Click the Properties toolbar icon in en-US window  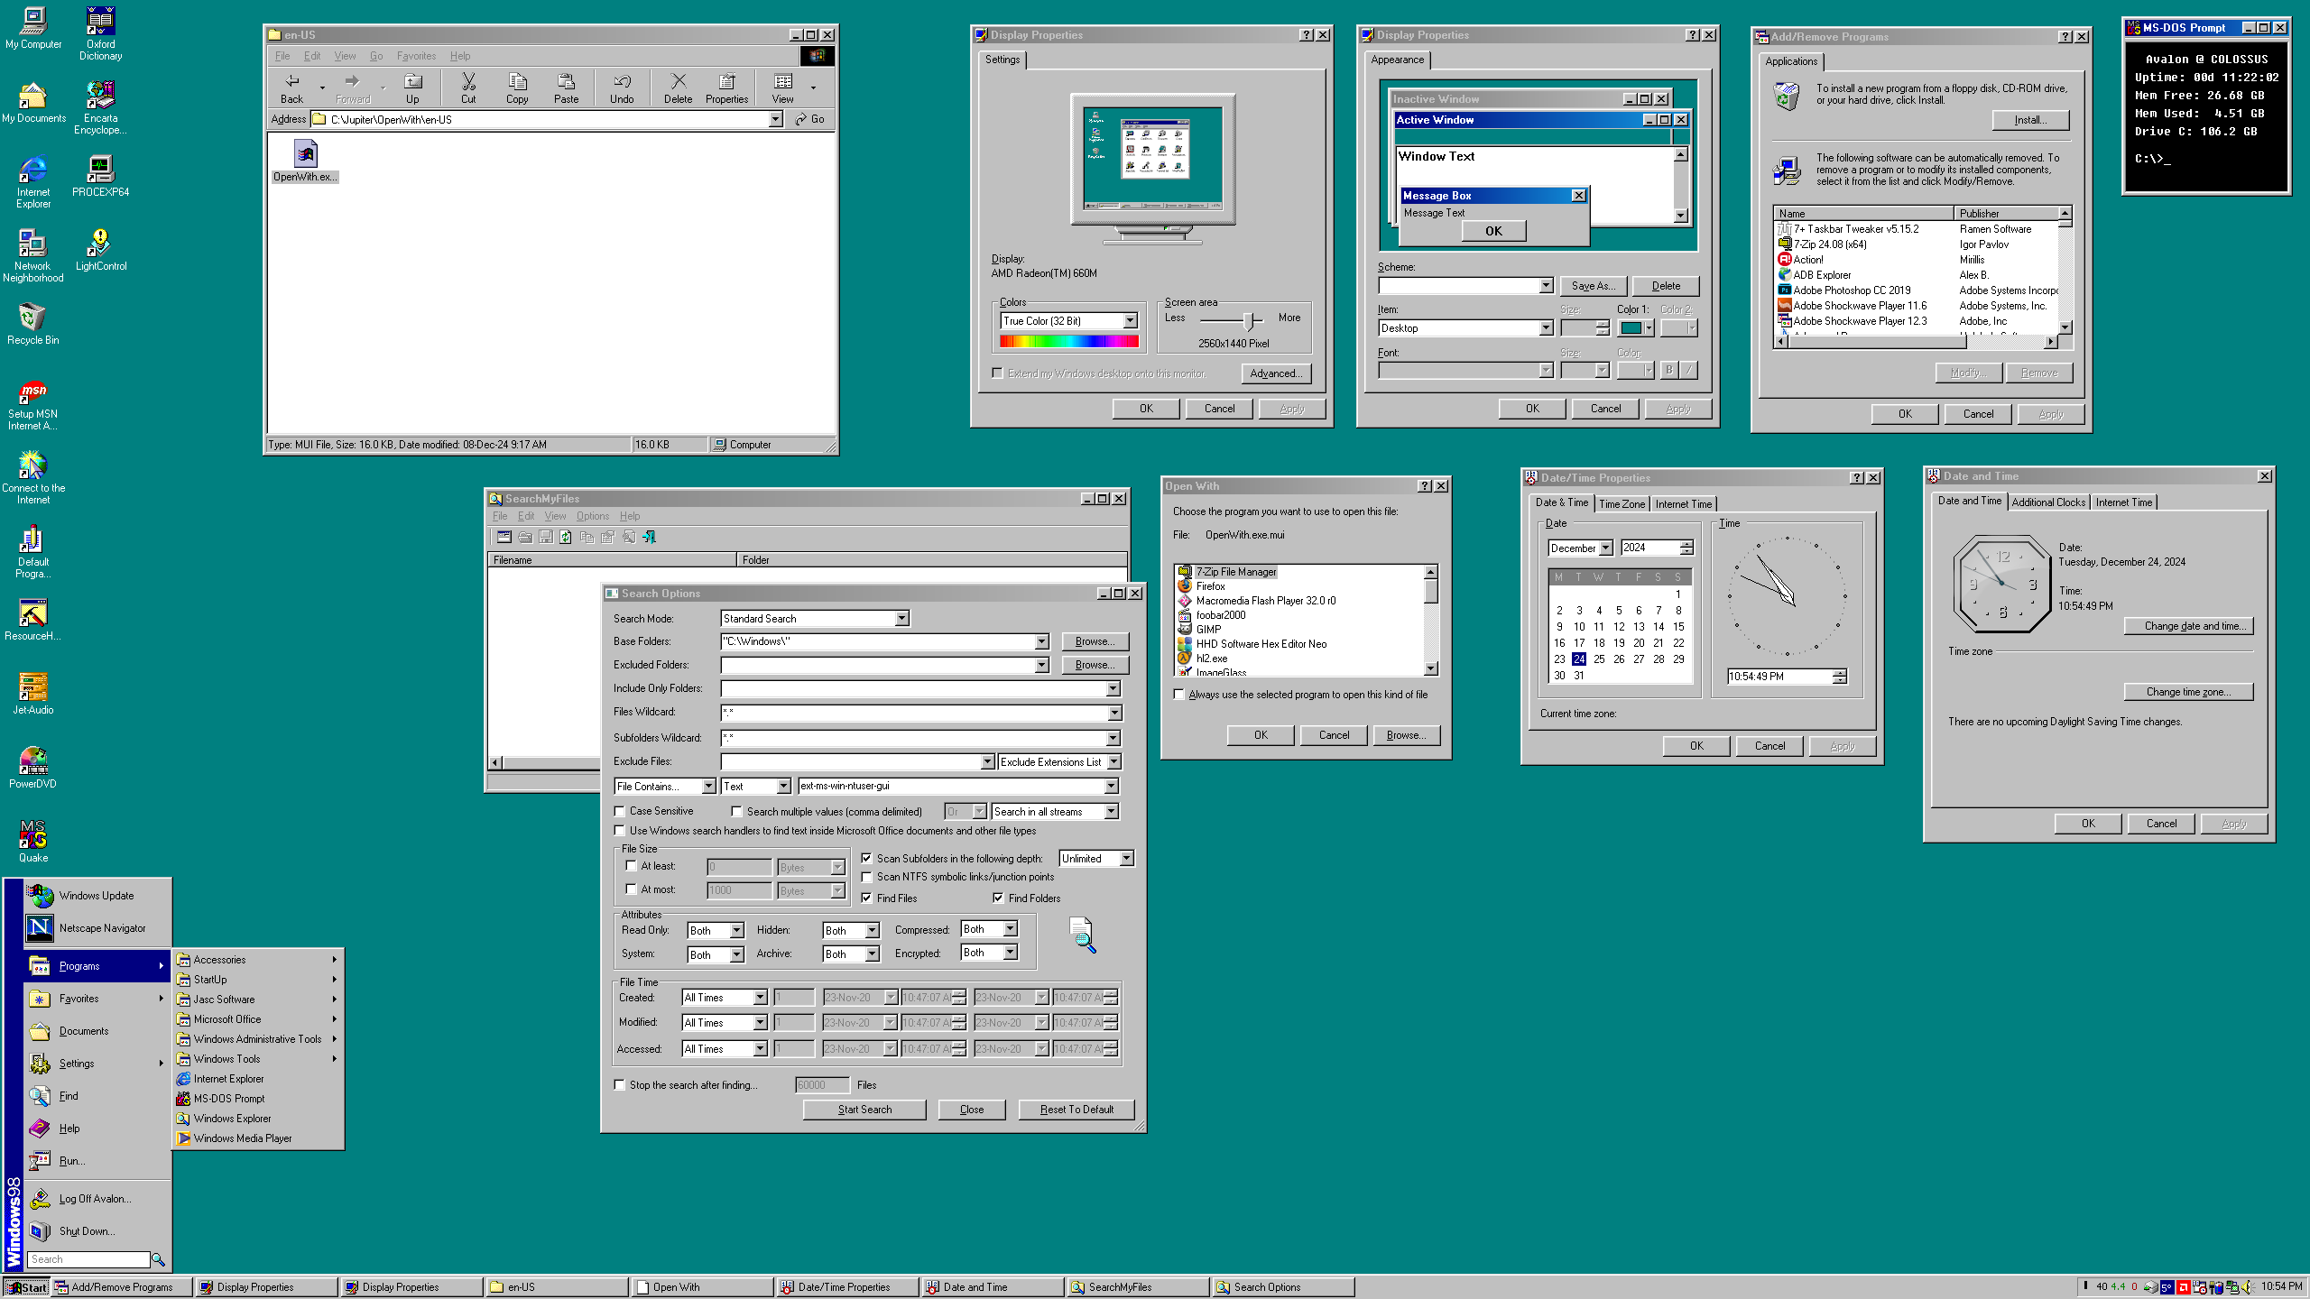pyautogui.click(x=726, y=88)
